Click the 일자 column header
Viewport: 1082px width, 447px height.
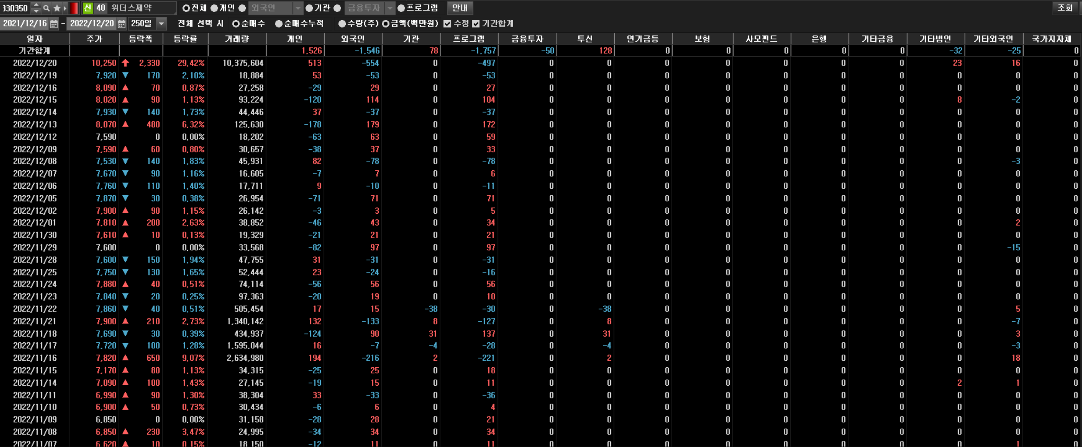[x=35, y=39]
